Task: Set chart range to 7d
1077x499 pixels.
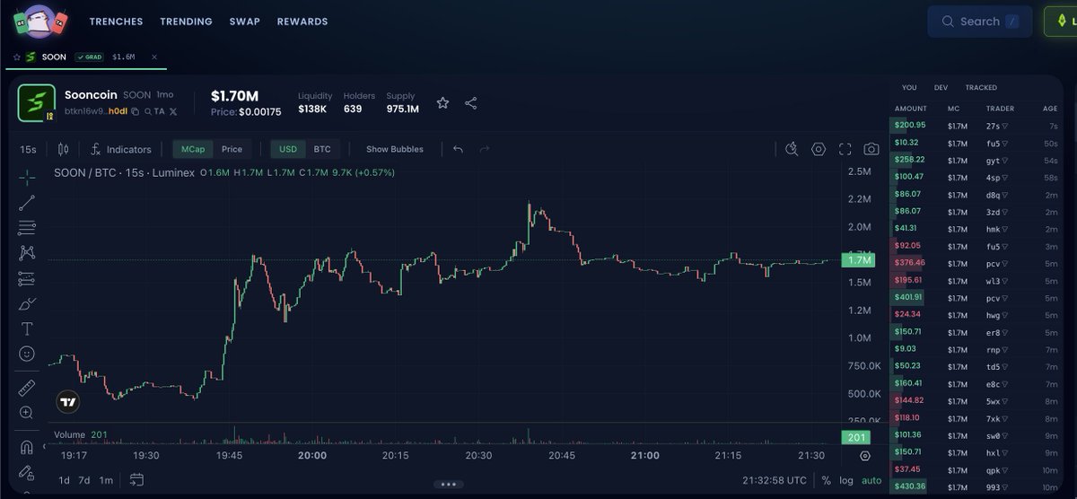Action: (84, 480)
